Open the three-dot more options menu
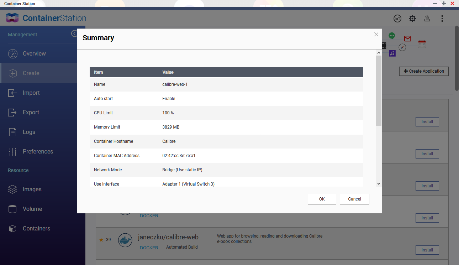Image resolution: width=459 pixels, height=265 pixels. (x=442, y=19)
